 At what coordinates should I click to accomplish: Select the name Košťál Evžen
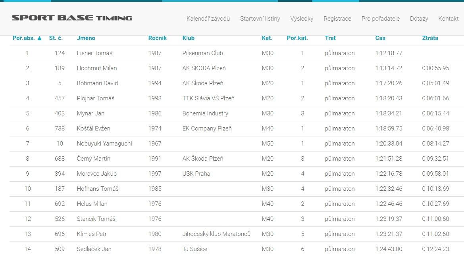[94, 128]
